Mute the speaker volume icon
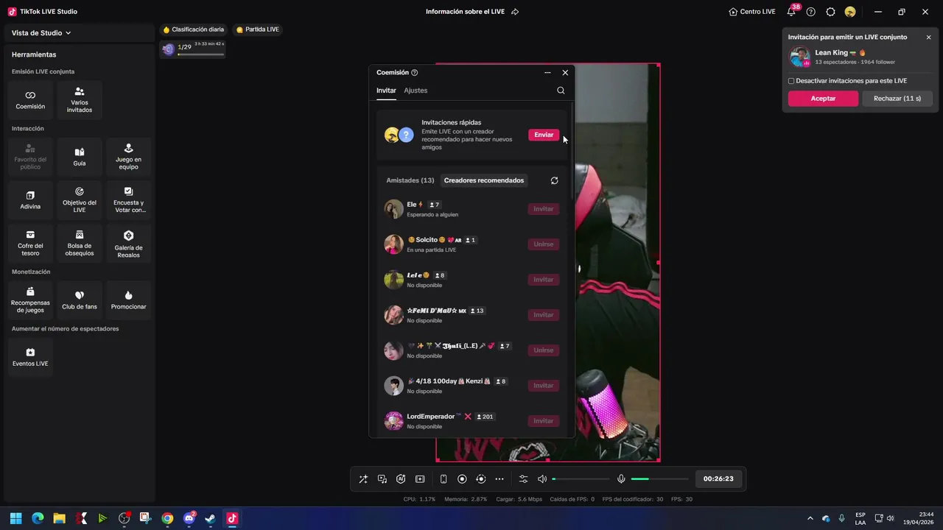This screenshot has width=943, height=530. 542,478
